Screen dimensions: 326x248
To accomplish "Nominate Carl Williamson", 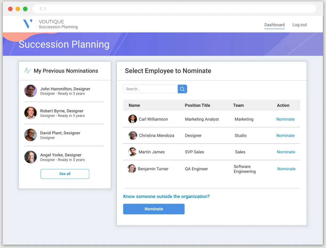I will (x=285, y=119).
